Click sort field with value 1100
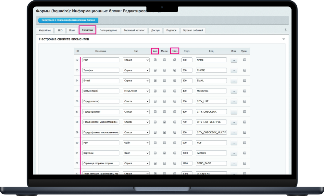 (x=187, y=163)
